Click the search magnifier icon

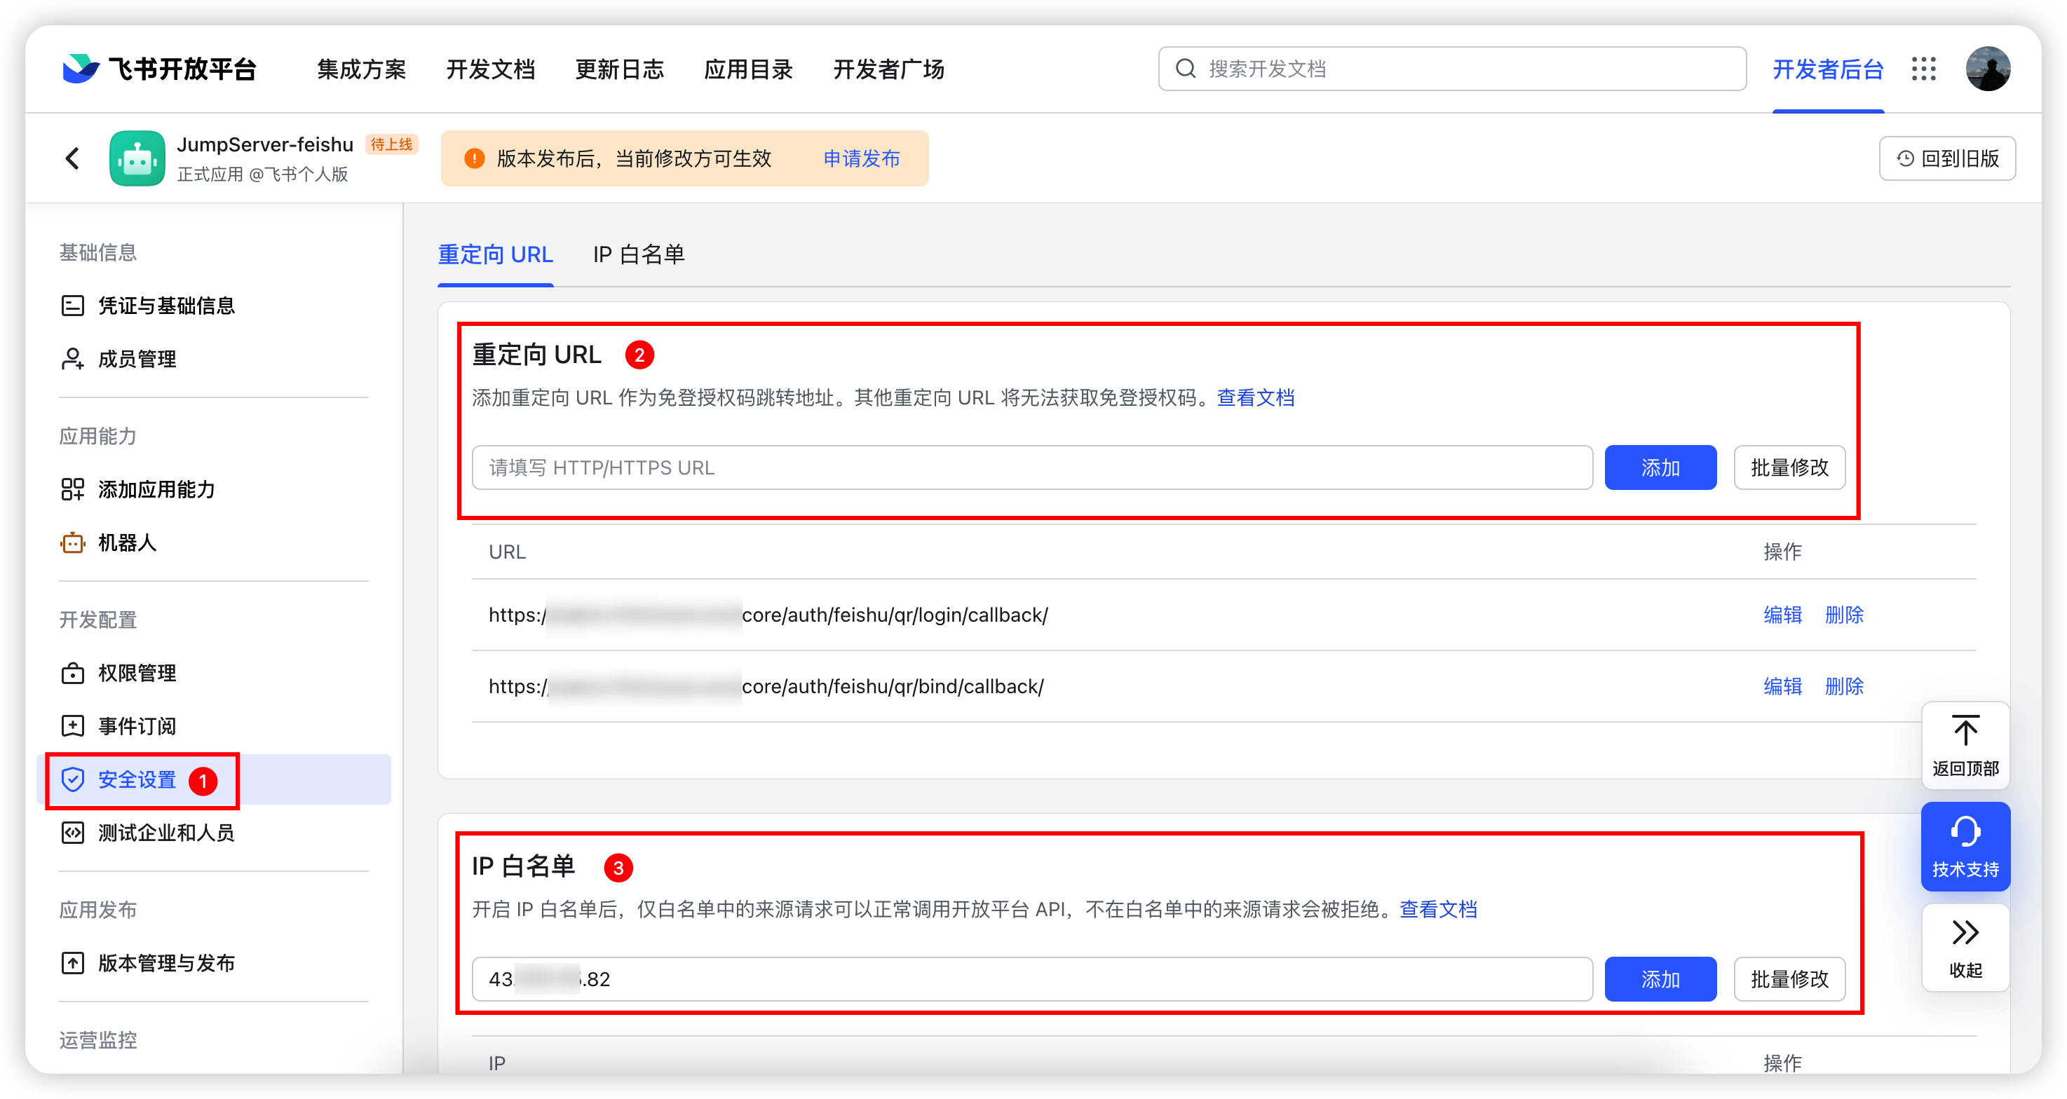tap(1185, 69)
